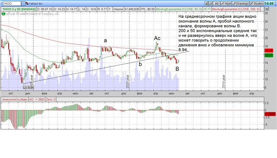The width and height of the screenshot is (277, 158).
Task: Click the FPL: $0.00 field
Action: point(148,9)
